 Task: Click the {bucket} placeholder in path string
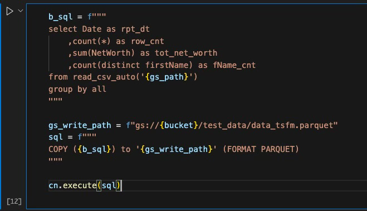pyautogui.click(x=179, y=125)
